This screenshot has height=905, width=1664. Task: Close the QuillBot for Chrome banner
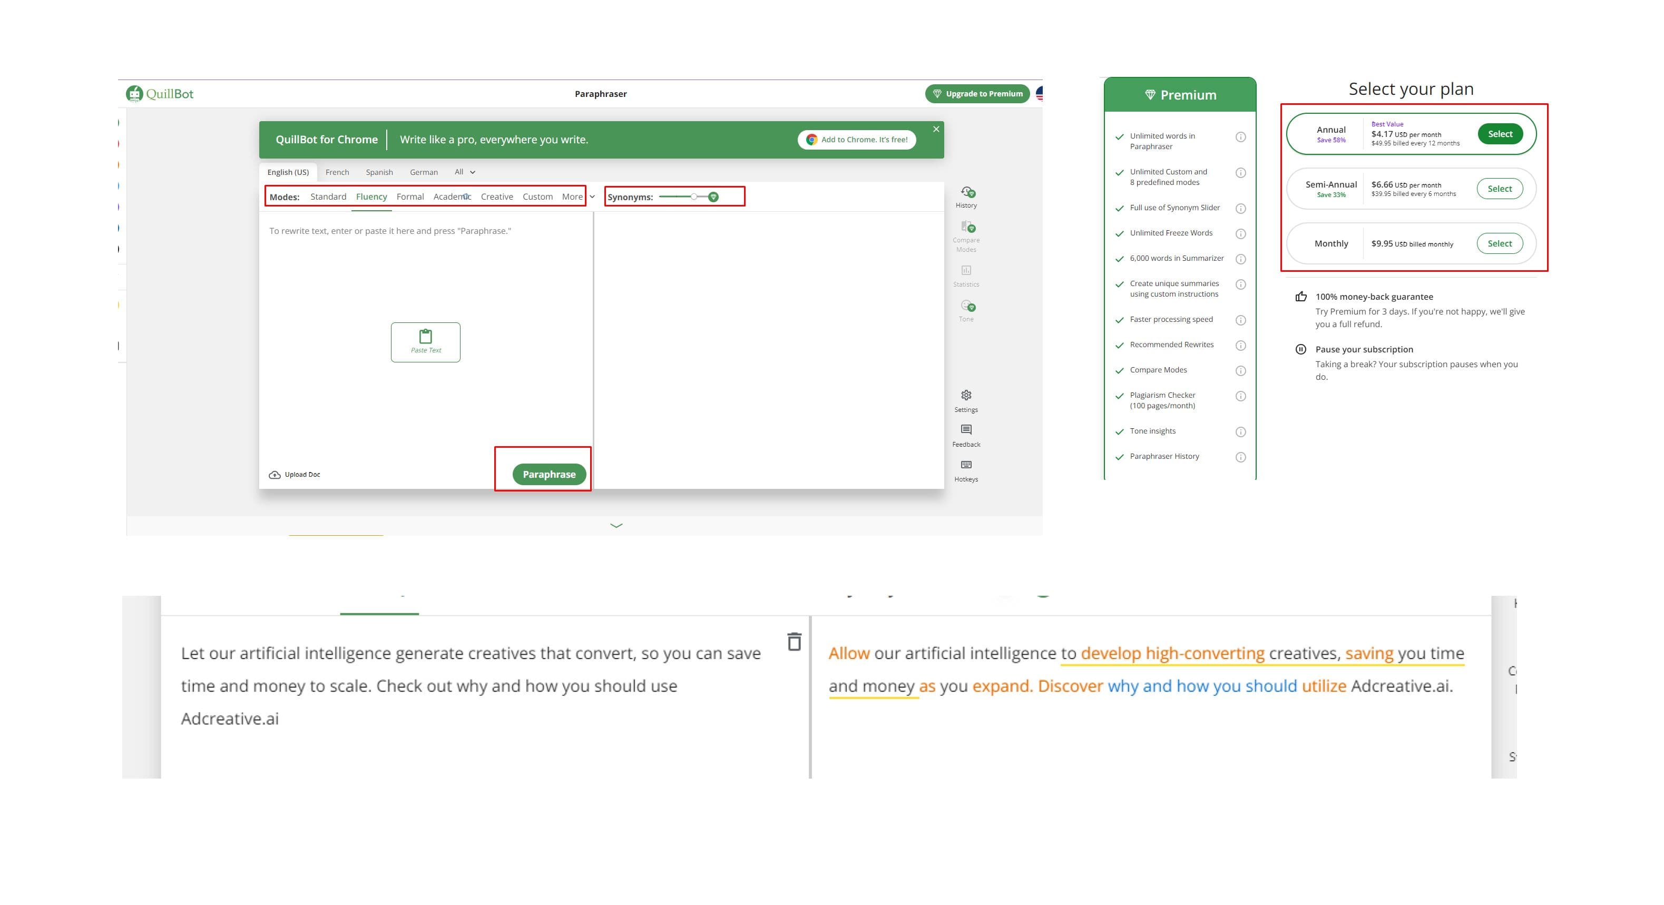point(936,129)
